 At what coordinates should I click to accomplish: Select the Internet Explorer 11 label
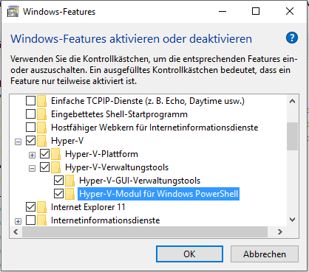(x=88, y=207)
